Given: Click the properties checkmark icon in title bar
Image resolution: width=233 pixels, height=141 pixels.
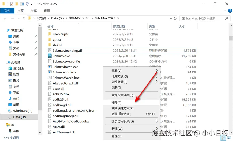Looking at the screenshot, I should (12, 4).
